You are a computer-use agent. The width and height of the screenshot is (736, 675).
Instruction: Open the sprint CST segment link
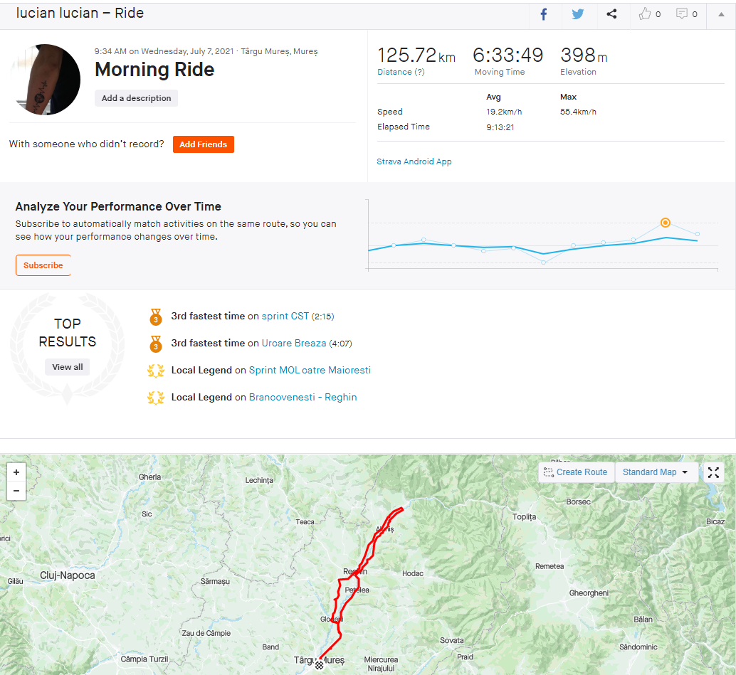tap(285, 316)
